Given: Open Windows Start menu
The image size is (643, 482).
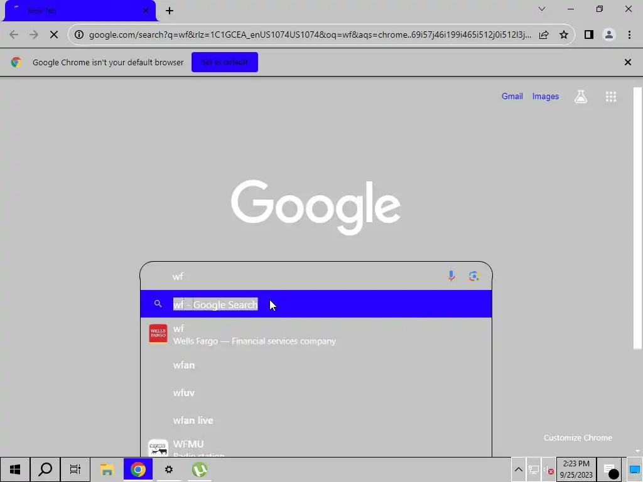Looking at the screenshot, I should click(15, 469).
